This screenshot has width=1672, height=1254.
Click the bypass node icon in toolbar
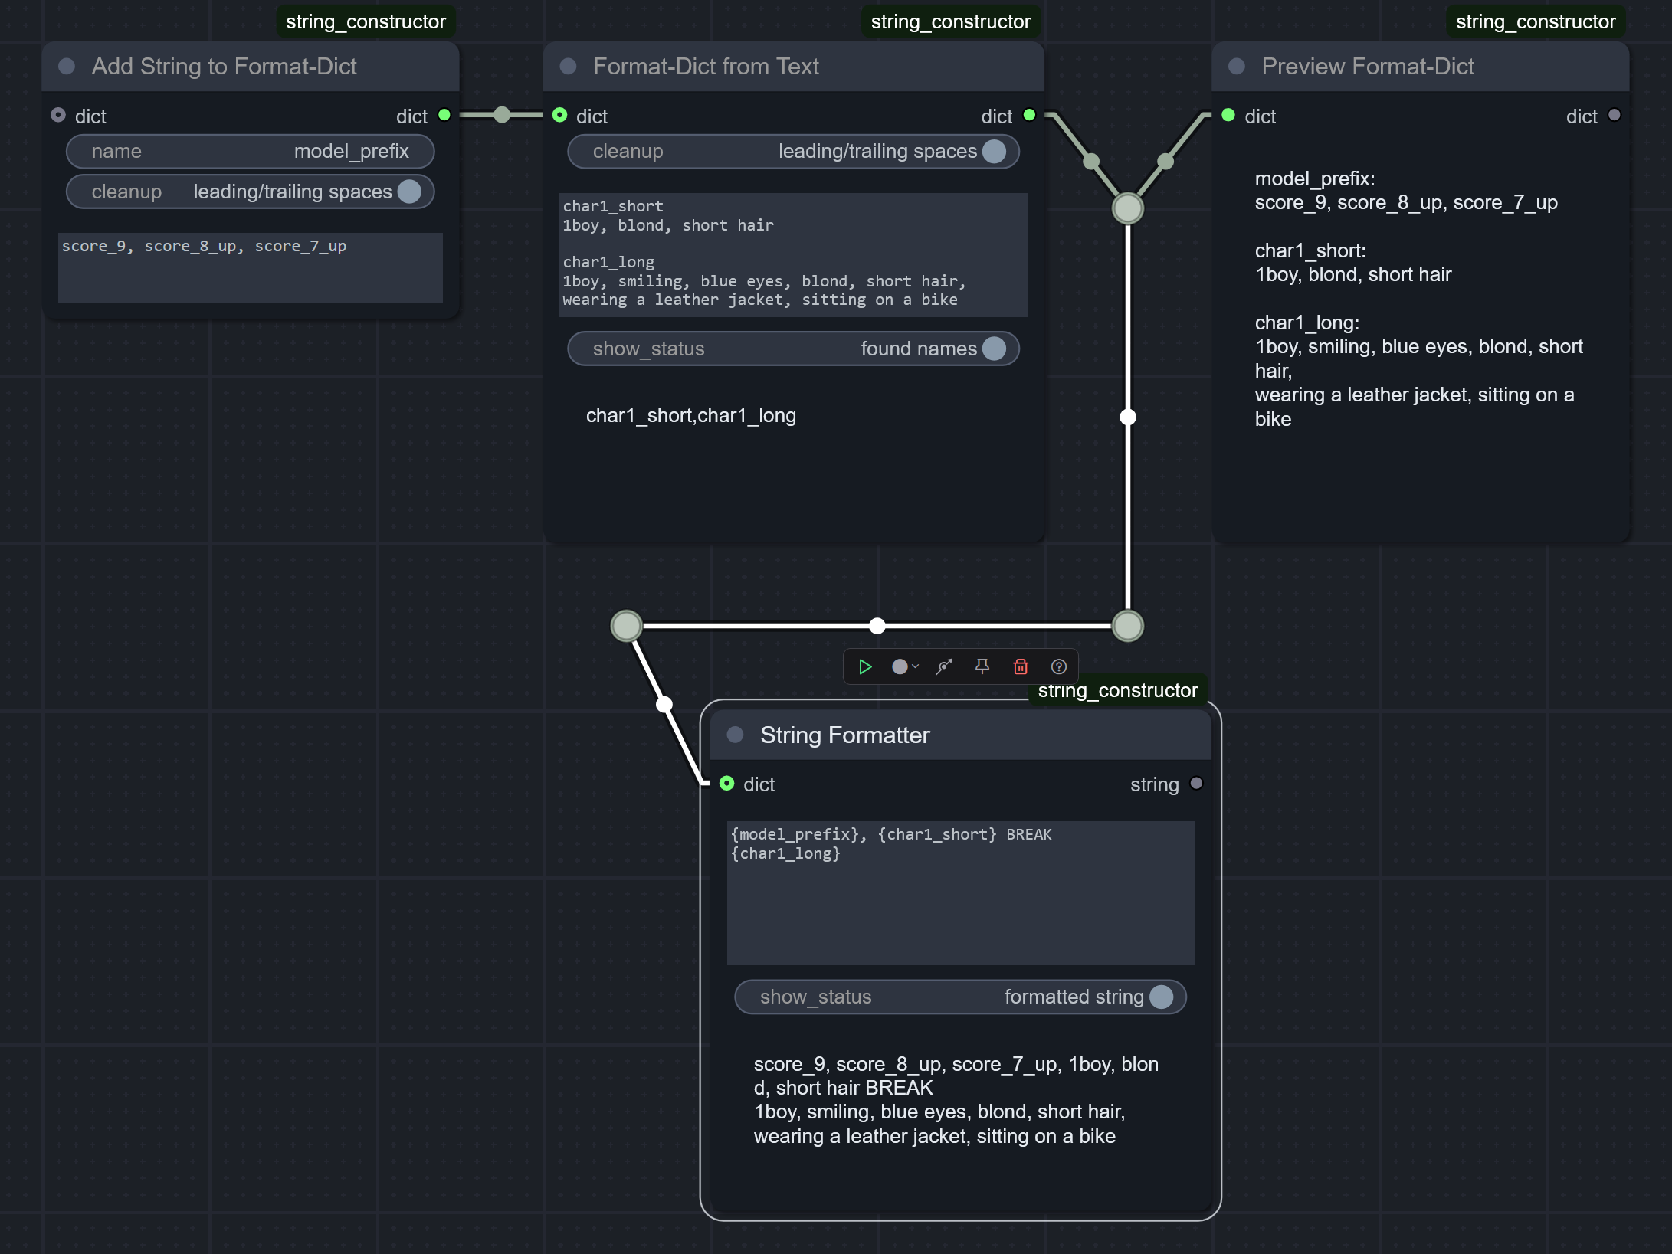tap(944, 666)
